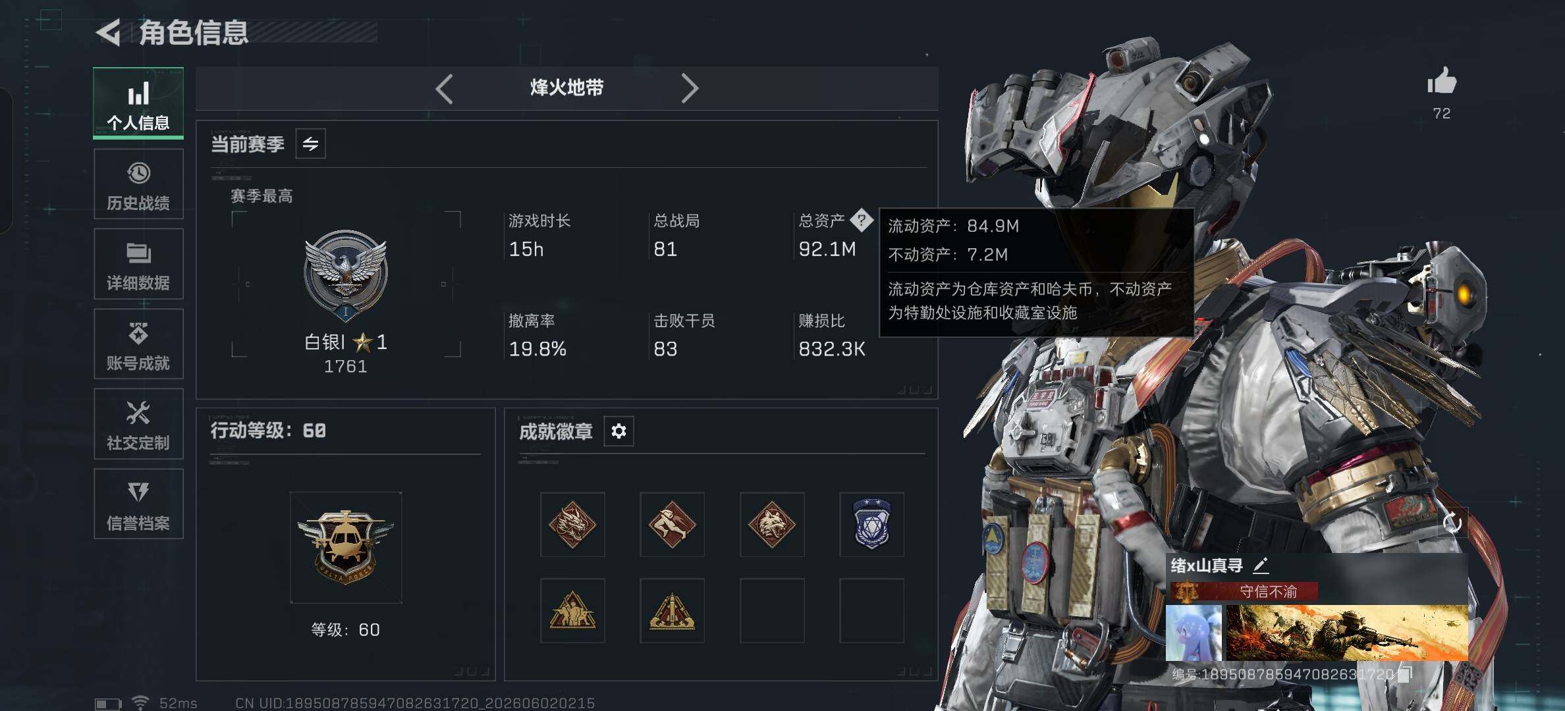
Task: Select the dragon achievement badge
Action: (572, 524)
